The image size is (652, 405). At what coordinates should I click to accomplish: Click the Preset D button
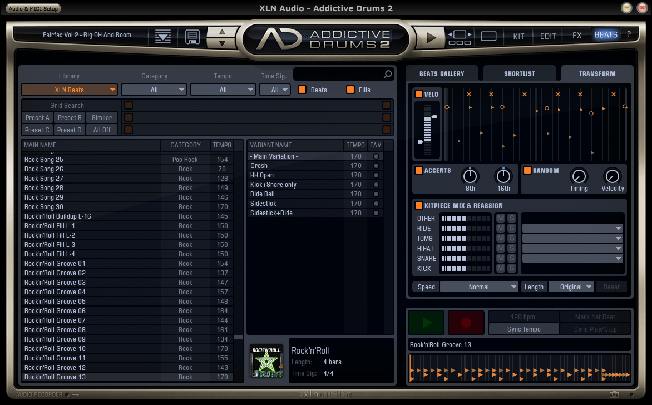pos(70,130)
